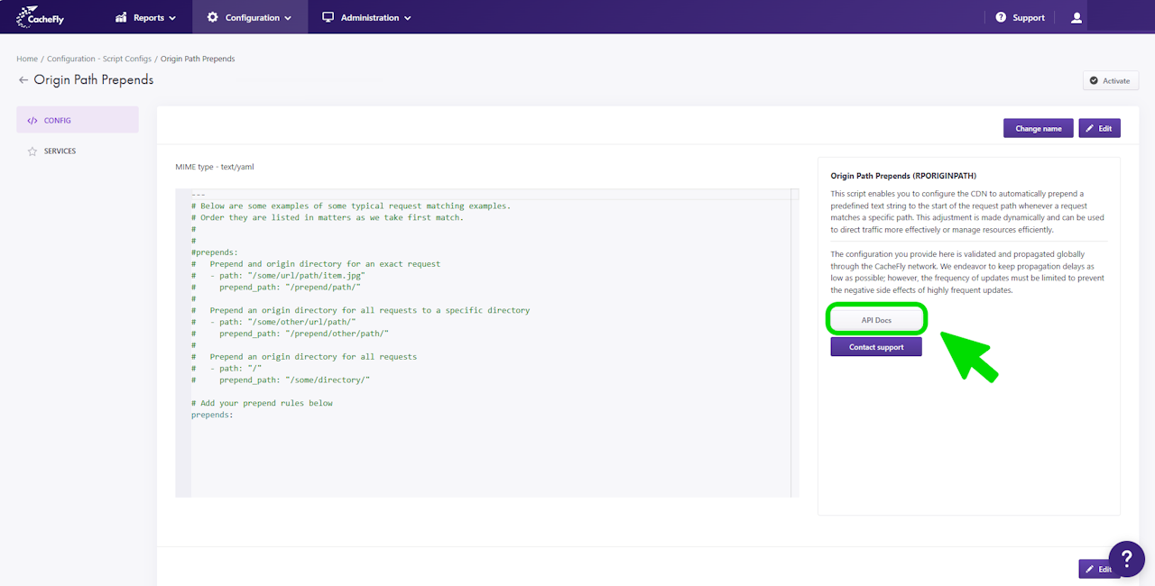Go to Home breadcrumb
Image resolution: width=1155 pixels, height=586 pixels.
27,59
